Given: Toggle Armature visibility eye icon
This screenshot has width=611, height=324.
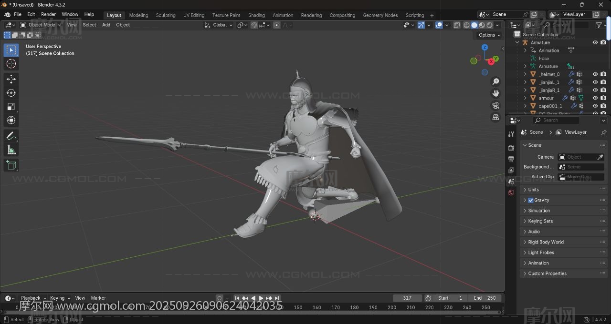Looking at the screenshot, I should 595,42.
